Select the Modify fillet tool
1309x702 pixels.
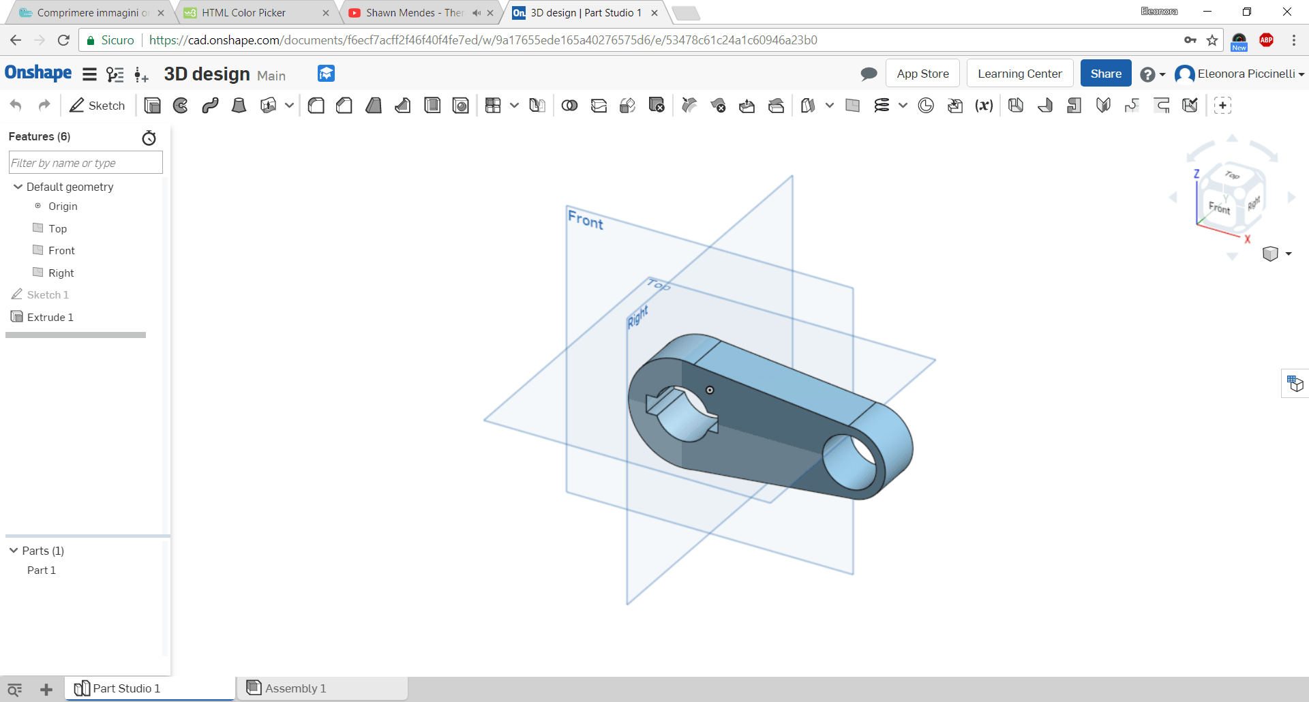point(689,106)
